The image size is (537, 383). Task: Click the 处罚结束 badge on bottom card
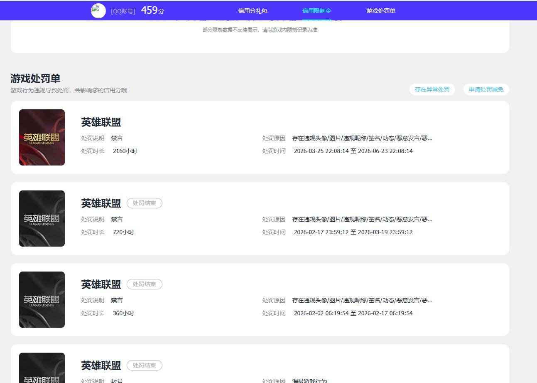[144, 365]
